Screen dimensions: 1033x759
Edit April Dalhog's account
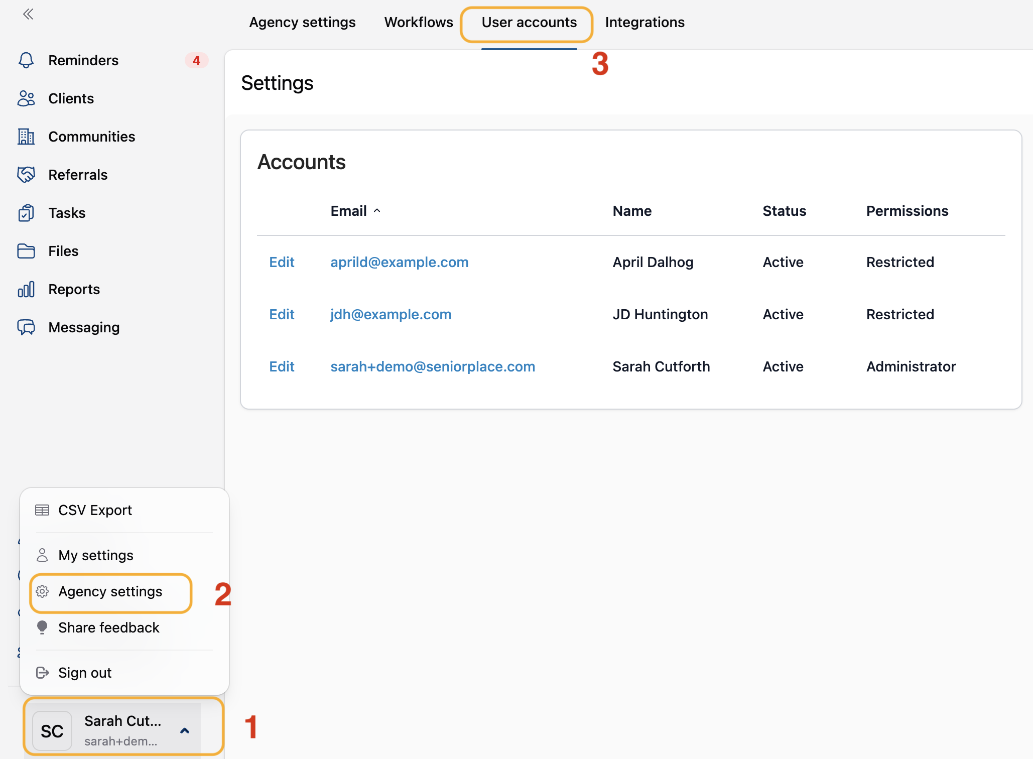(282, 262)
